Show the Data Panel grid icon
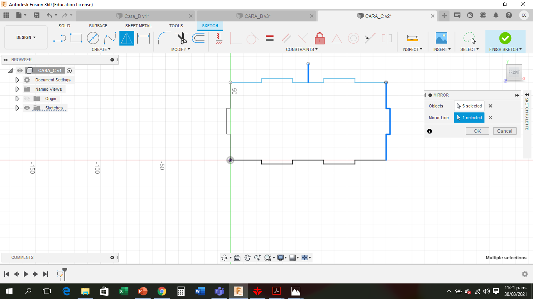 click(6, 15)
